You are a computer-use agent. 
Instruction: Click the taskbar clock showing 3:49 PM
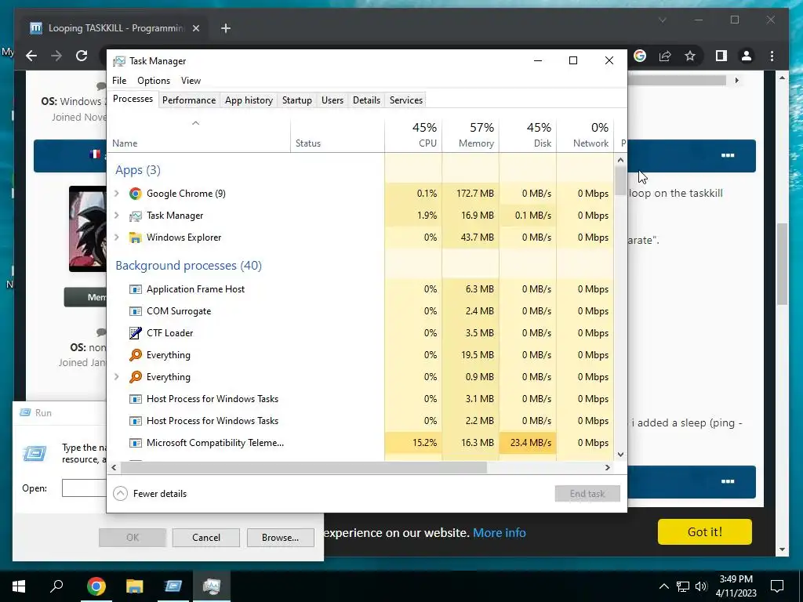tap(736, 586)
